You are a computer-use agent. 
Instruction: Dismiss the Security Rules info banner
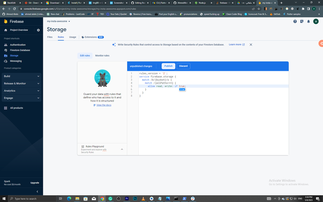tap(251, 44)
